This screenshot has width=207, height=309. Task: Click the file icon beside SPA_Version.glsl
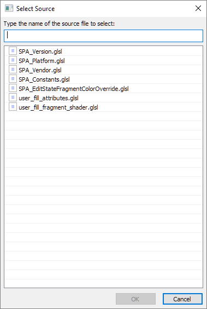(13, 51)
